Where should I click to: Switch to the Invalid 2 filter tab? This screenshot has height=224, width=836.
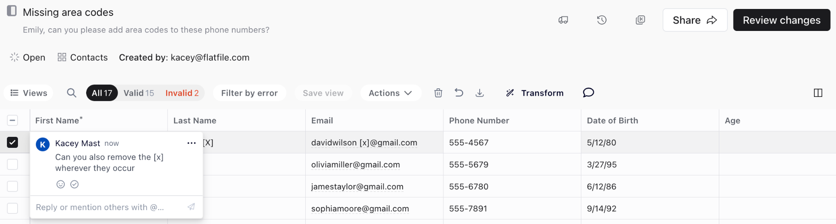tap(182, 93)
